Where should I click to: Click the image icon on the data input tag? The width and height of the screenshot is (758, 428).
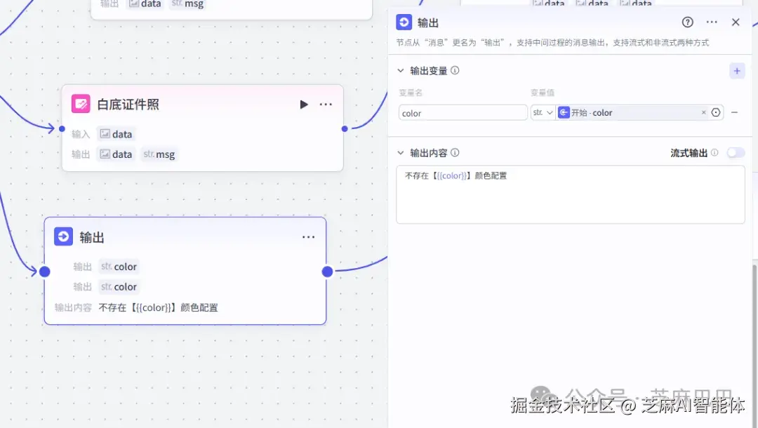[104, 133]
